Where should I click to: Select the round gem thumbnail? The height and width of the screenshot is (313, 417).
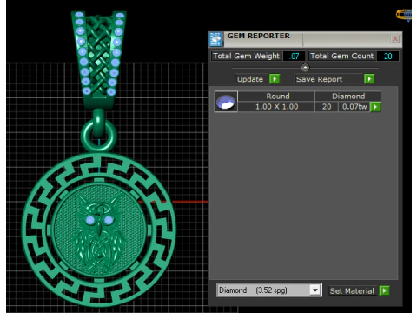(226, 102)
